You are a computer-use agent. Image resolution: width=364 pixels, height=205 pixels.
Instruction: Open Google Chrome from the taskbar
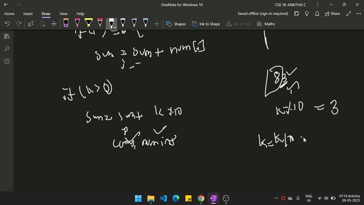201,198
